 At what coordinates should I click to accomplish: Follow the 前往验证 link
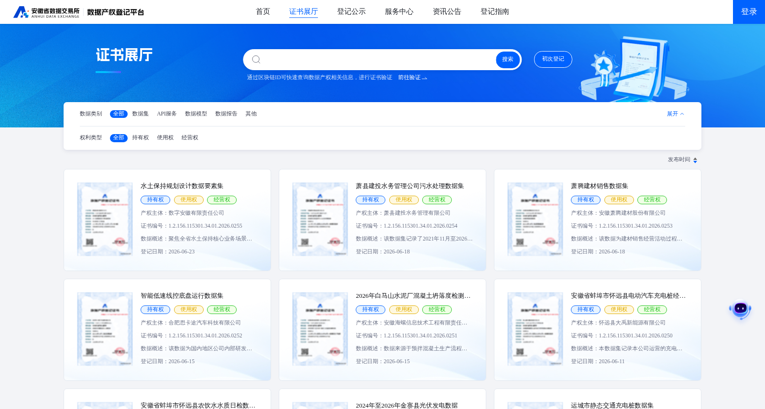413,77
